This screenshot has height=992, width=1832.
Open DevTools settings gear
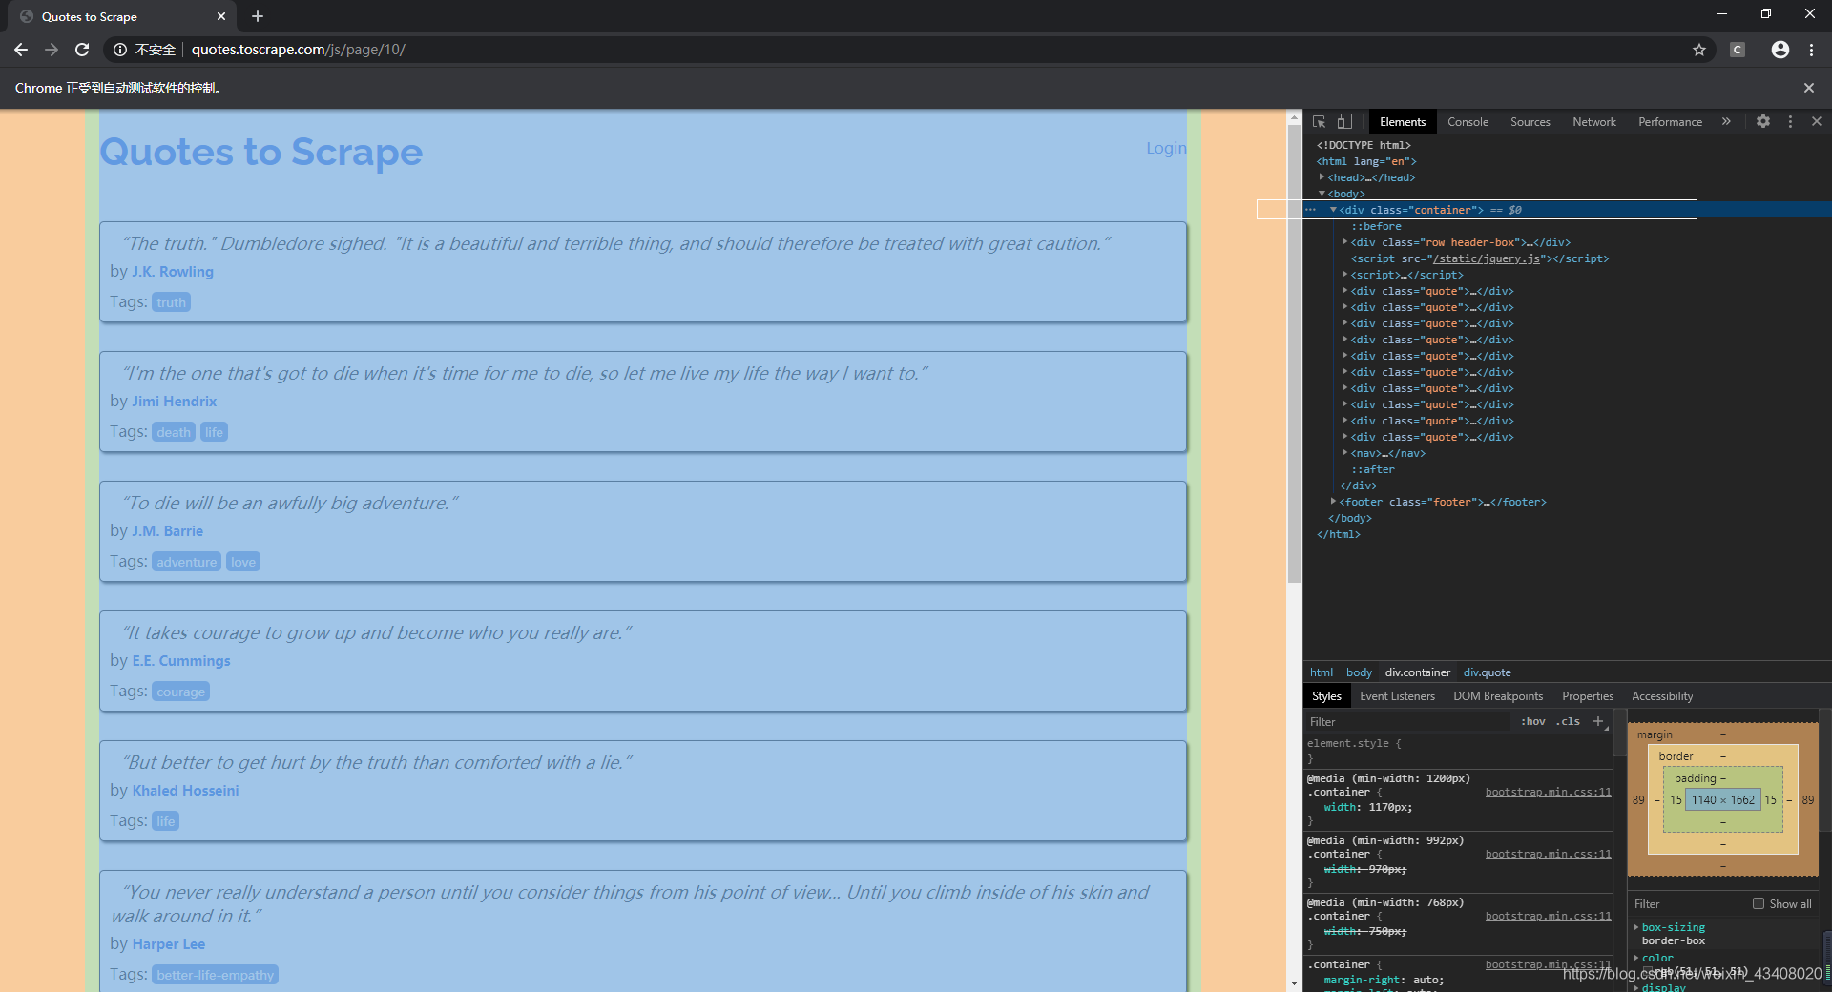coord(1763,122)
